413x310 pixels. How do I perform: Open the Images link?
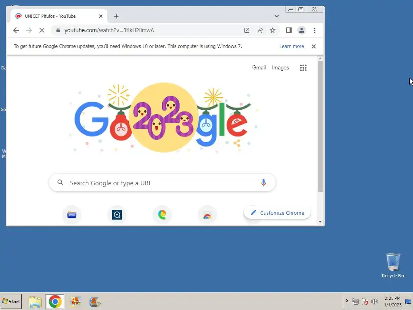(280, 67)
